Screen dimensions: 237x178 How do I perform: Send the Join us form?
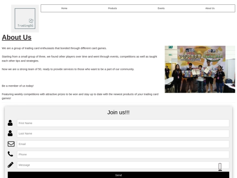(118, 175)
